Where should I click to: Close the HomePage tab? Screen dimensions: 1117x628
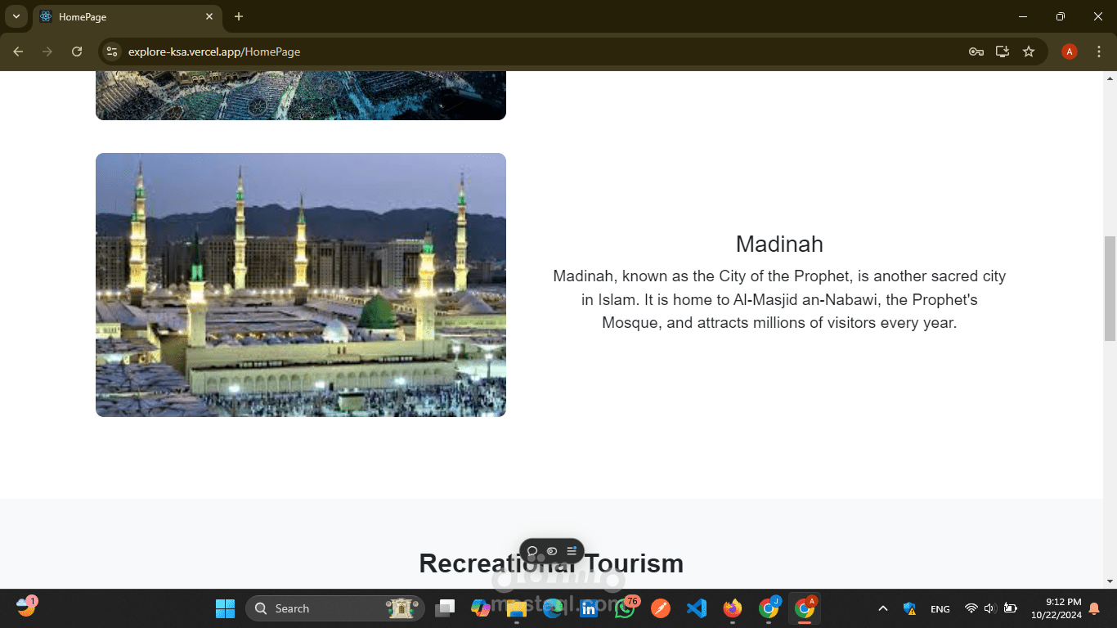tap(209, 16)
